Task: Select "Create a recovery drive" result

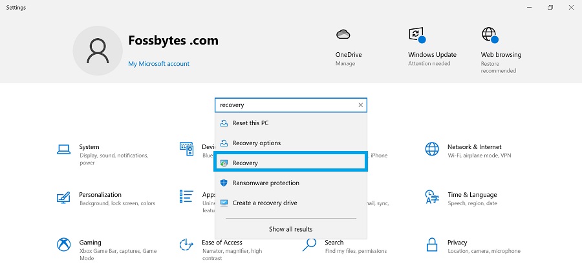Action: point(264,203)
